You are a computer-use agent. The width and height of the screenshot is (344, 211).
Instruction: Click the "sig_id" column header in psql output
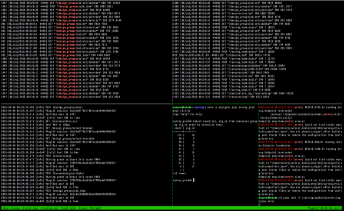[x=190, y=128]
